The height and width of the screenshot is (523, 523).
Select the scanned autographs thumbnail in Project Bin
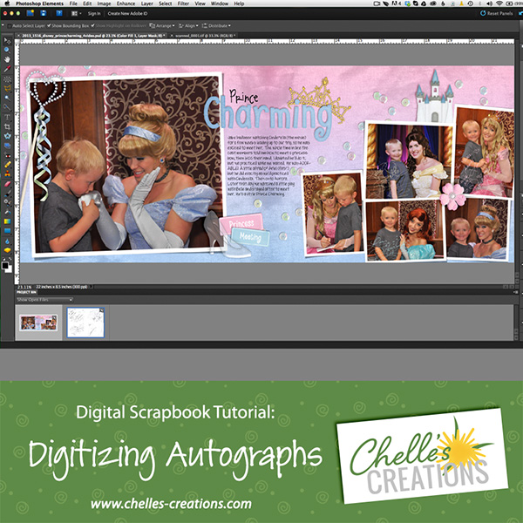point(85,323)
